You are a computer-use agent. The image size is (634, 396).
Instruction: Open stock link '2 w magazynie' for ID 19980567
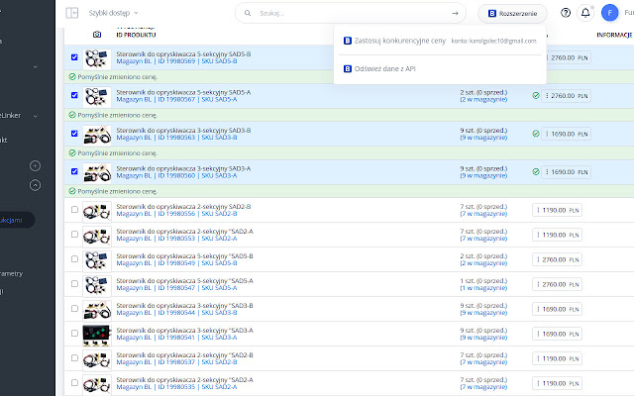(x=483, y=99)
